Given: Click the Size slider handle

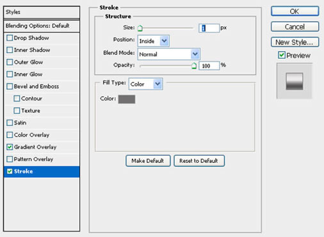Looking at the screenshot, I should (x=140, y=28).
